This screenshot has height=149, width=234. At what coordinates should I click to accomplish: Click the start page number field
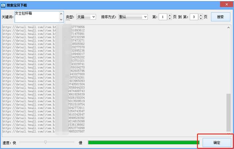[162, 17]
